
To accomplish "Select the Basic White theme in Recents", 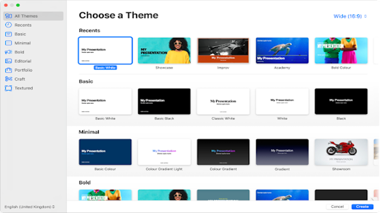I will [x=105, y=51].
